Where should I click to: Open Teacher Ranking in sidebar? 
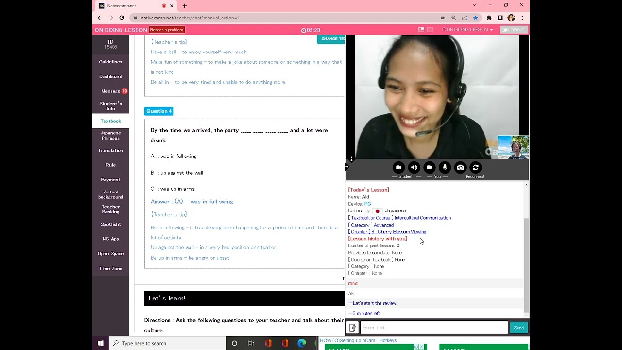[111, 209]
